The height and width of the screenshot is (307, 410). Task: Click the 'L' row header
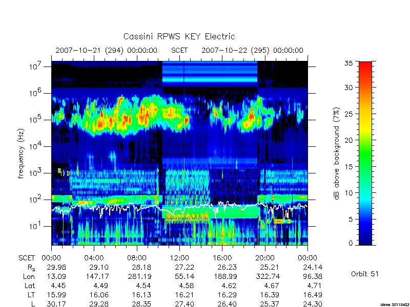point(33,304)
